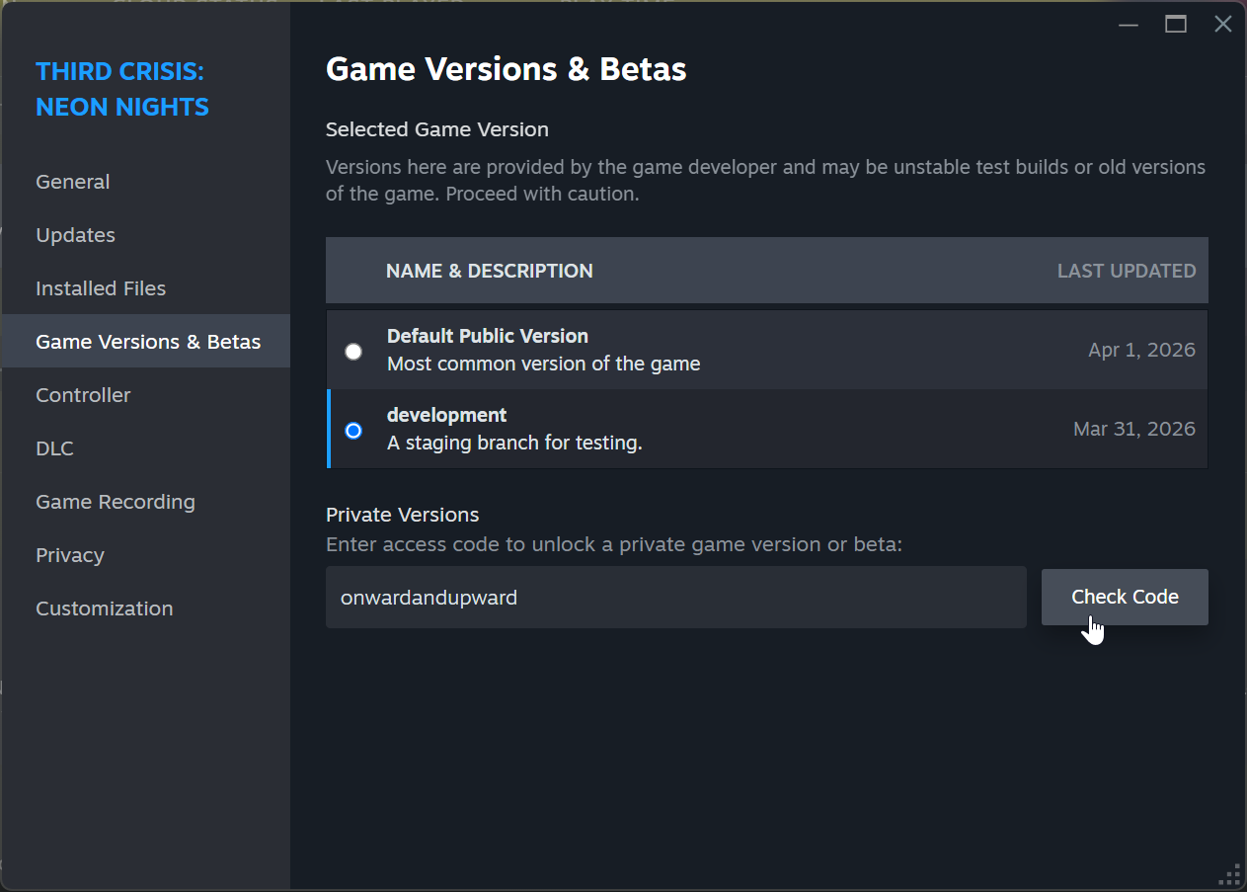Click the development branch row description

(514, 444)
